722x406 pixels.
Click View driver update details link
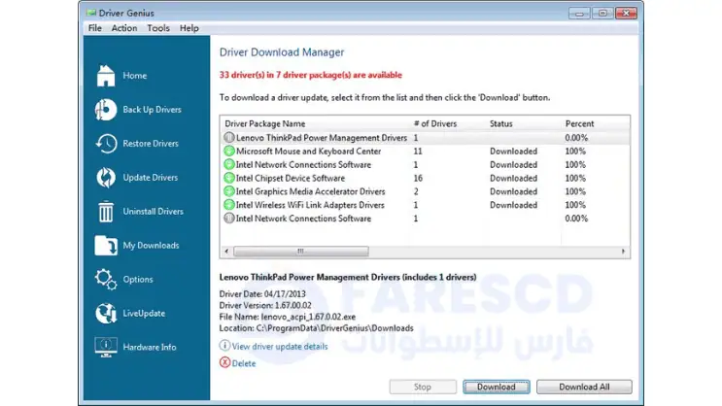(x=281, y=346)
